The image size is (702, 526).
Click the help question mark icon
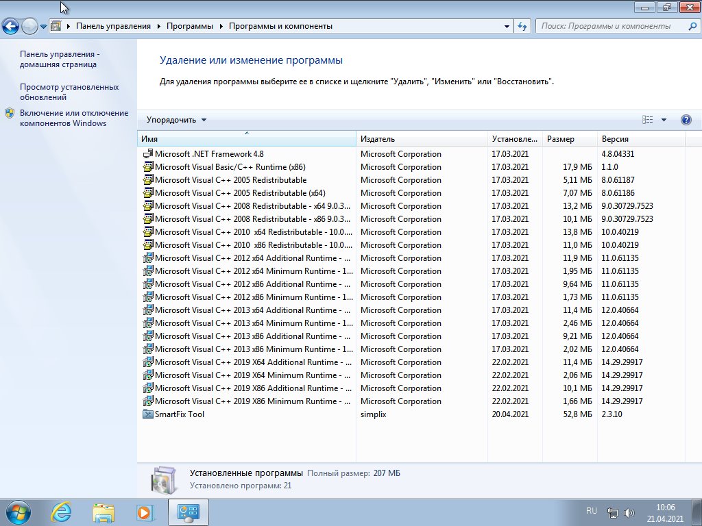[x=686, y=120]
